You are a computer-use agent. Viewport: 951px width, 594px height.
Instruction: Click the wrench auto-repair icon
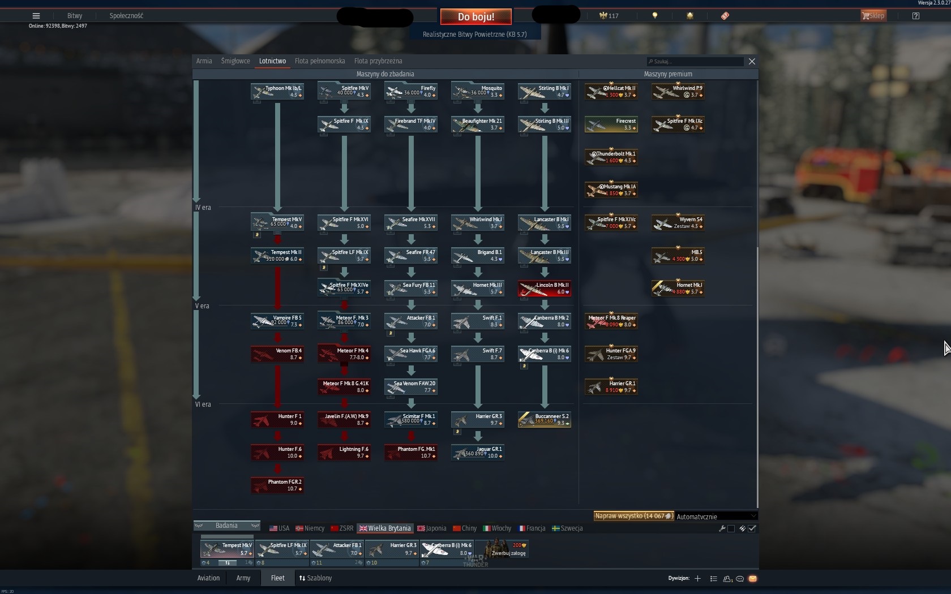point(722,528)
